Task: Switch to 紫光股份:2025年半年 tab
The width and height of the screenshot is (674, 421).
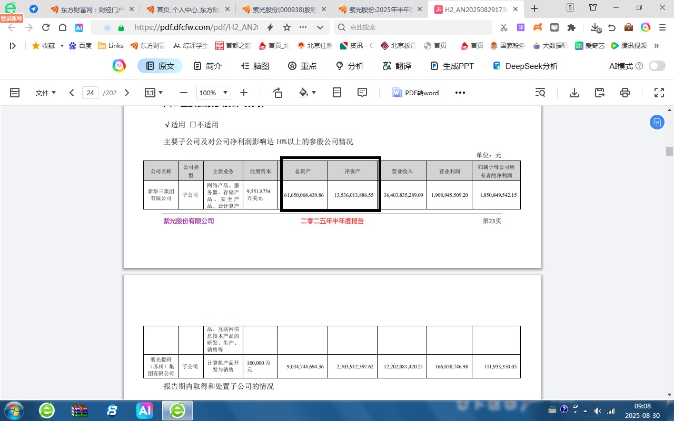Action: coord(380,9)
